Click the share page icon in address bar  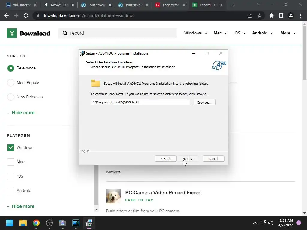250,16
